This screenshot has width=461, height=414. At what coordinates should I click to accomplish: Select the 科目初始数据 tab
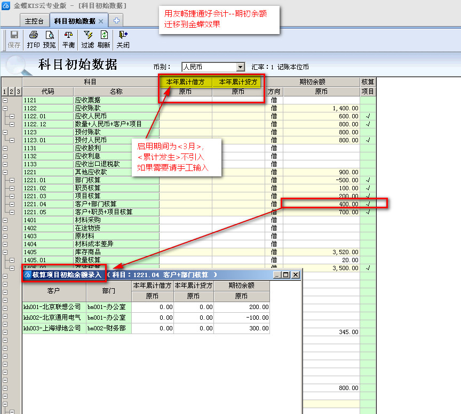click(x=74, y=21)
